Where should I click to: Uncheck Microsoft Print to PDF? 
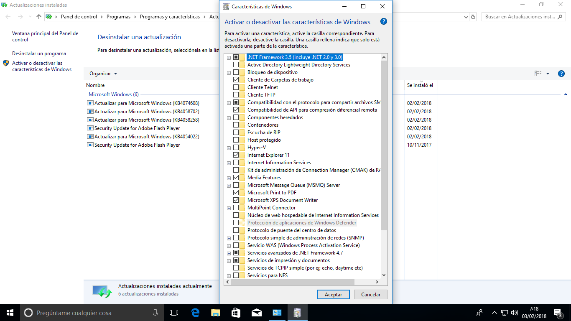236,193
